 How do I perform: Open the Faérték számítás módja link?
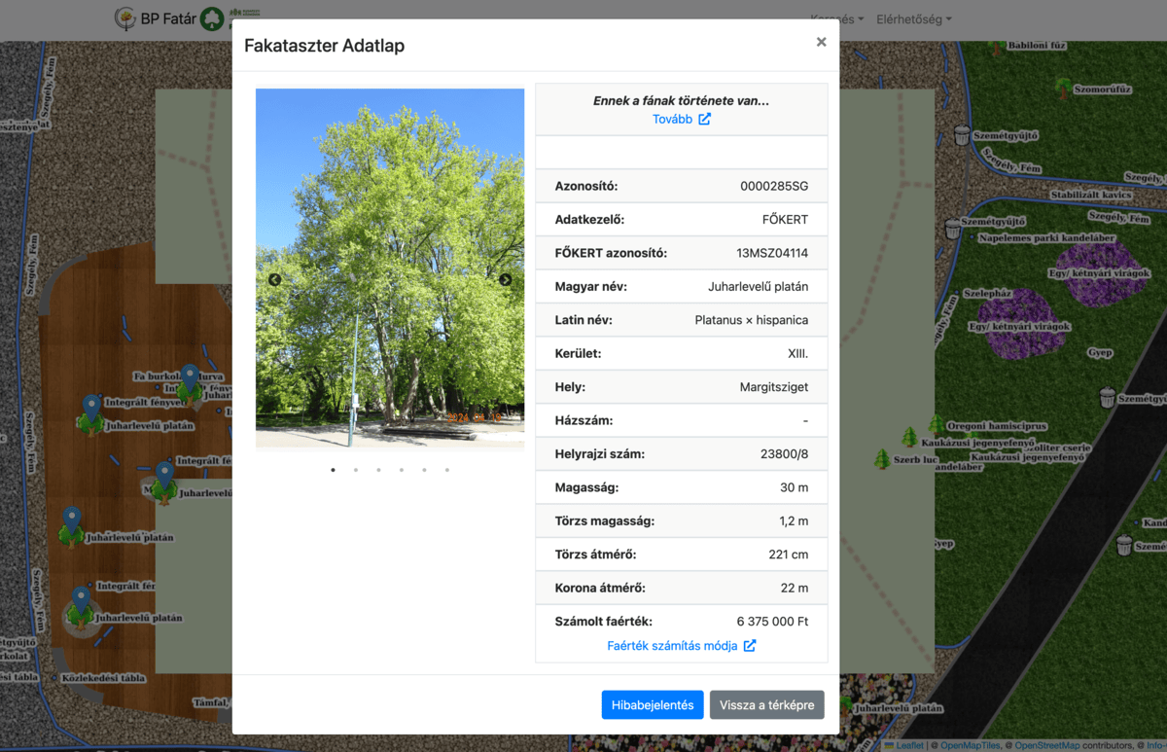coord(672,646)
